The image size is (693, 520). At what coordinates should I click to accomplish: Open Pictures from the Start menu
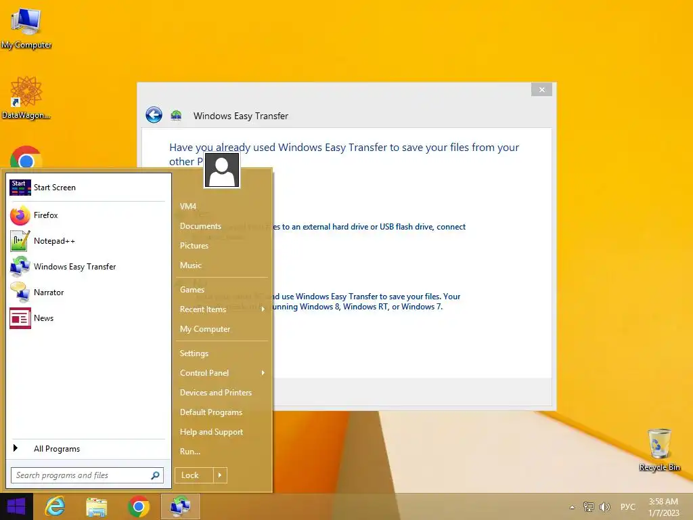pos(194,245)
